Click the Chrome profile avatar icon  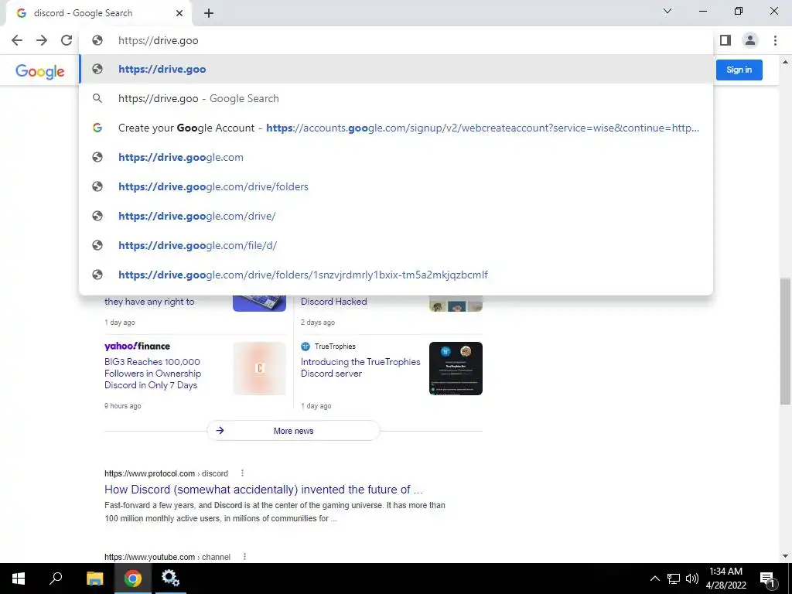tap(750, 40)
